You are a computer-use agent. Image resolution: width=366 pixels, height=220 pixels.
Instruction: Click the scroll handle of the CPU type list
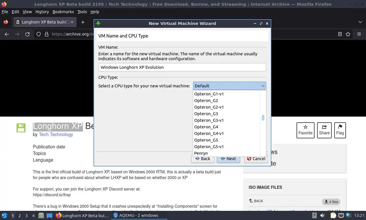(263, 118)
